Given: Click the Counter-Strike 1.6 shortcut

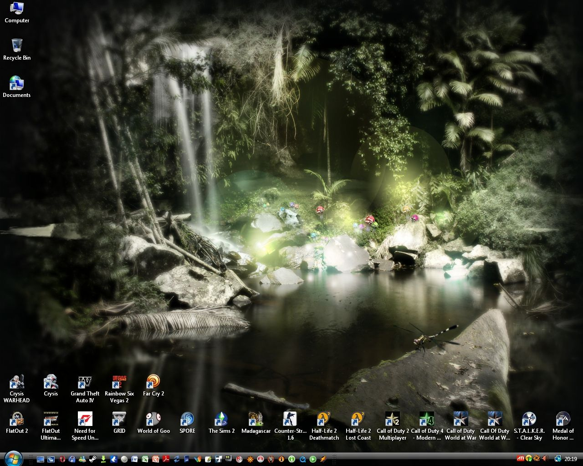Looking at the screenshot, I should coord(290,426).
